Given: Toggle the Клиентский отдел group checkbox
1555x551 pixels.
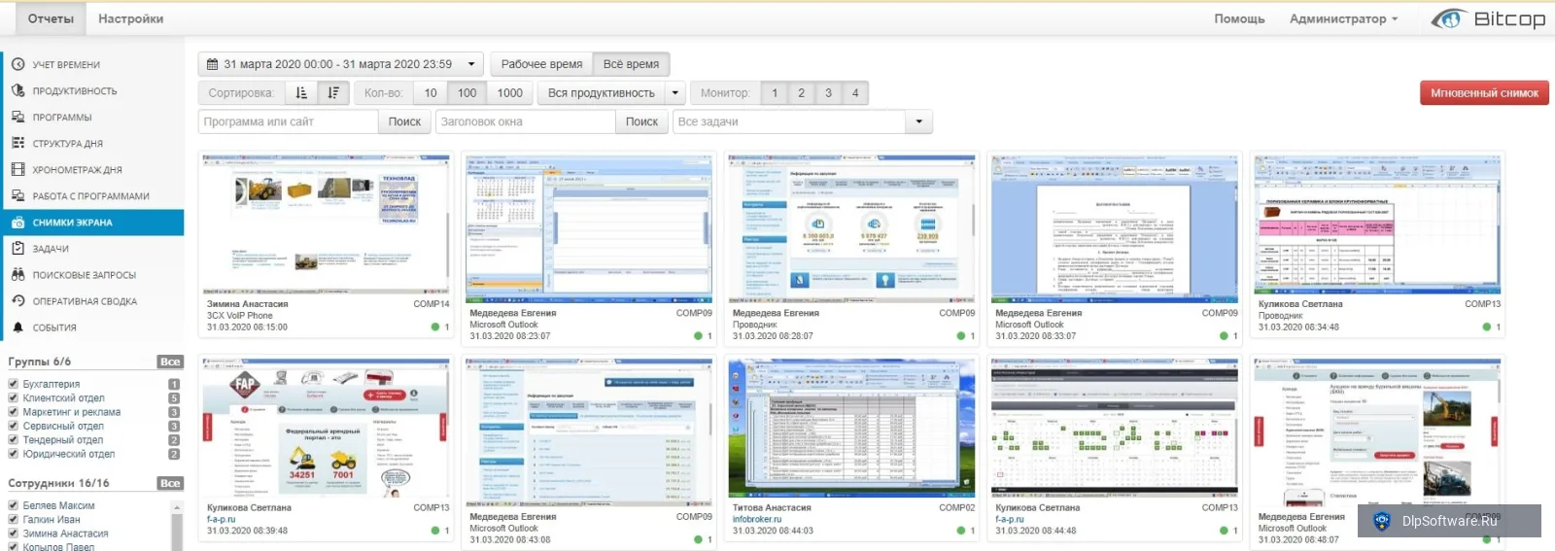Looking at the screenshot, I should pyautogui.click(x=14, y=397).
